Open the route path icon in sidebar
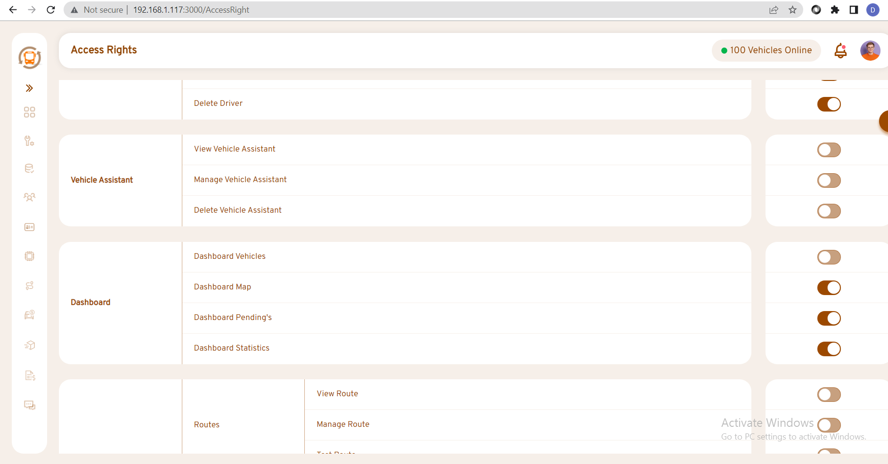Screen dimensions: 888x464 (29, 286)
